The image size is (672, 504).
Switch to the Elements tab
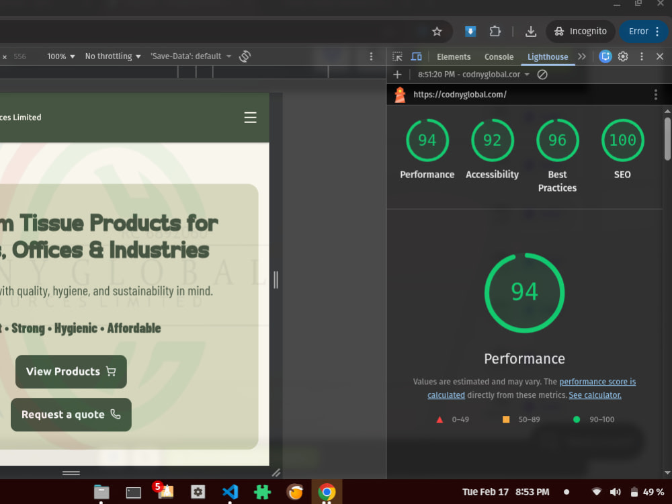454,56
